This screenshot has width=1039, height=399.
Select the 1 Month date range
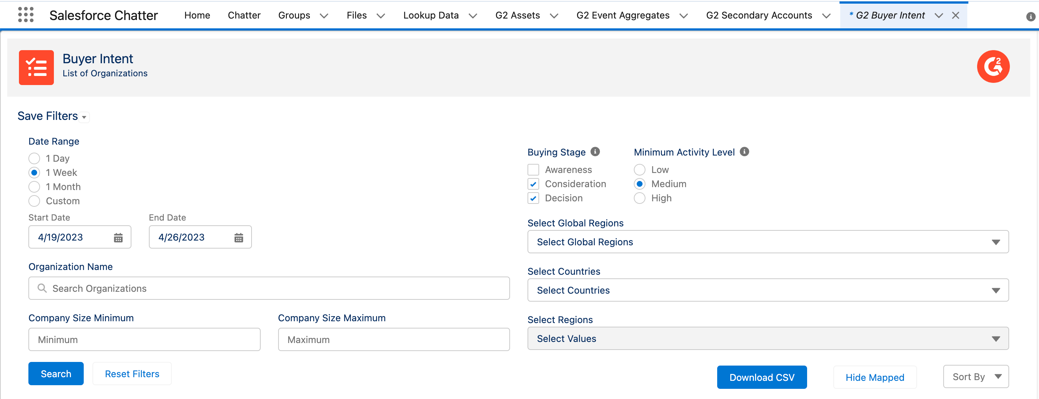point(34,187)
